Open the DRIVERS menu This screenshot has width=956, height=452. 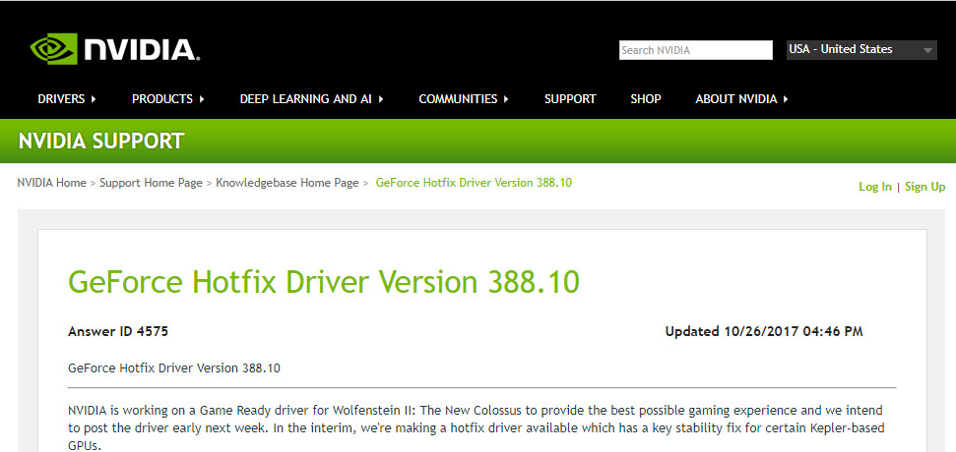click(x=61, y=99)
